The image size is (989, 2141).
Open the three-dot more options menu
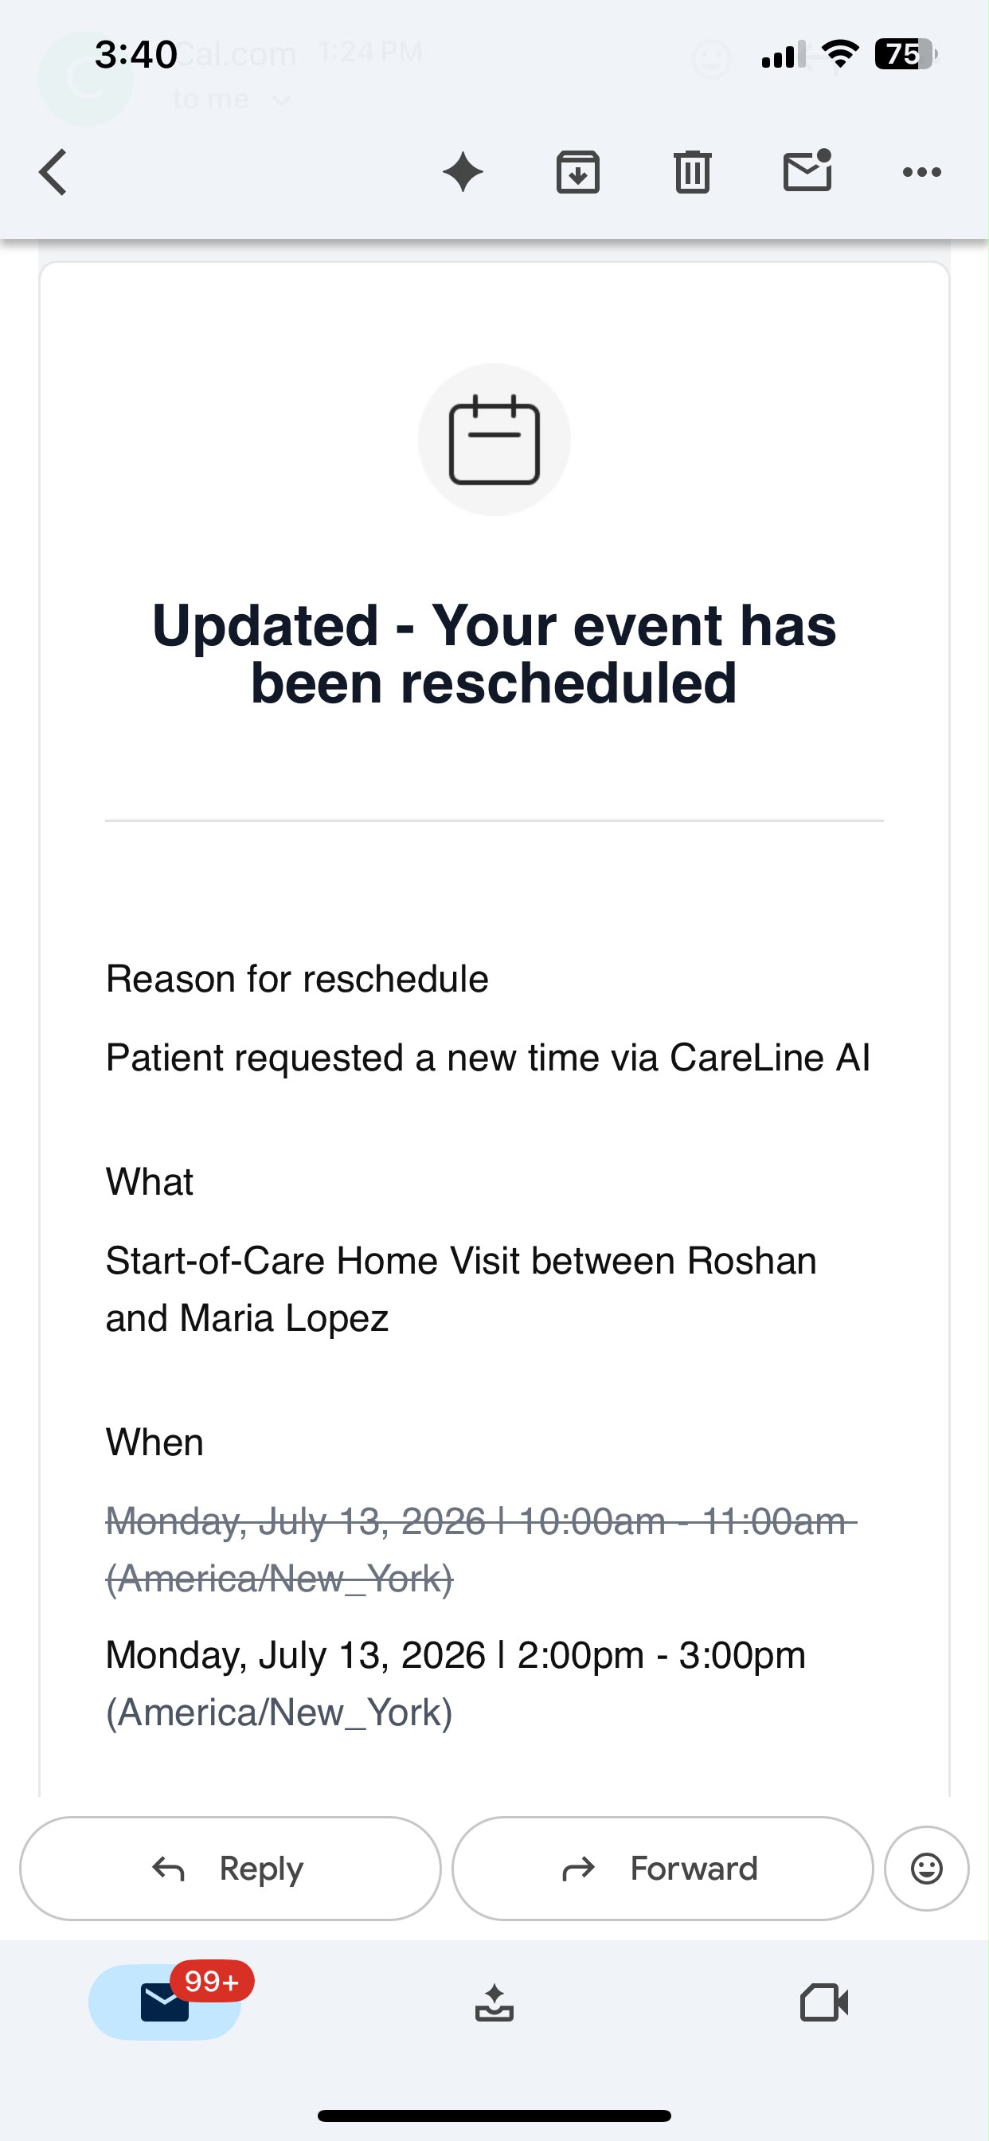coord(921,172)
